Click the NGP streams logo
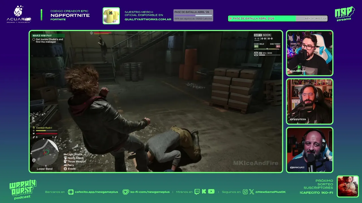 [344, 14]
